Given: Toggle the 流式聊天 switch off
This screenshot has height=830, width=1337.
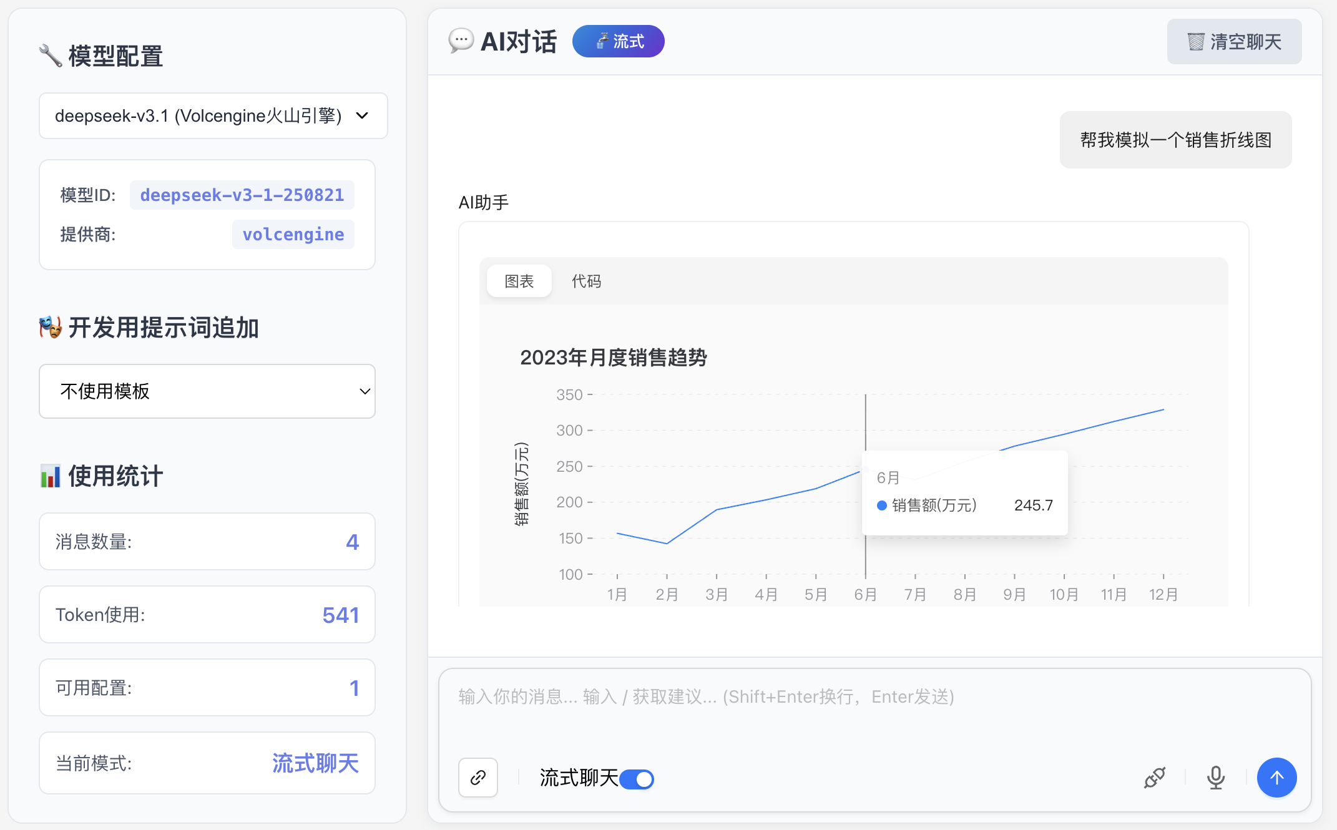Looking at the screenshot, I should coord(637,779).
